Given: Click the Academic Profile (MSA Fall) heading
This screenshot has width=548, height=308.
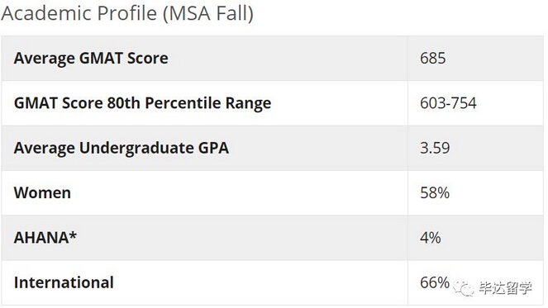Looking at the screenshot, I should [x=127, y=13].
